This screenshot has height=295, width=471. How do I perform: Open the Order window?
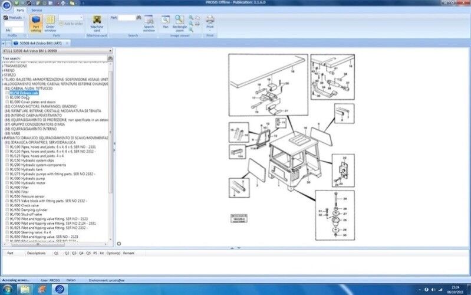coord(50,23)
